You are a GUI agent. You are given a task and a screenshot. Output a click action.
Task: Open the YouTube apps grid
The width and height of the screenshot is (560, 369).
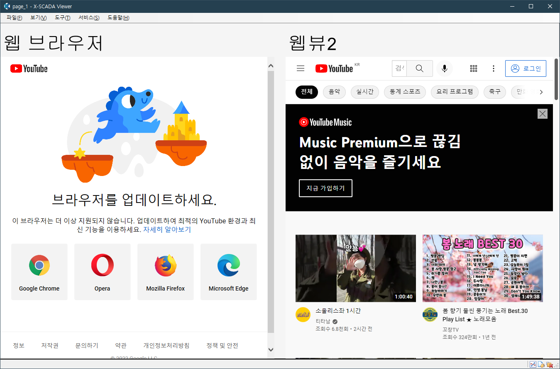474,68
